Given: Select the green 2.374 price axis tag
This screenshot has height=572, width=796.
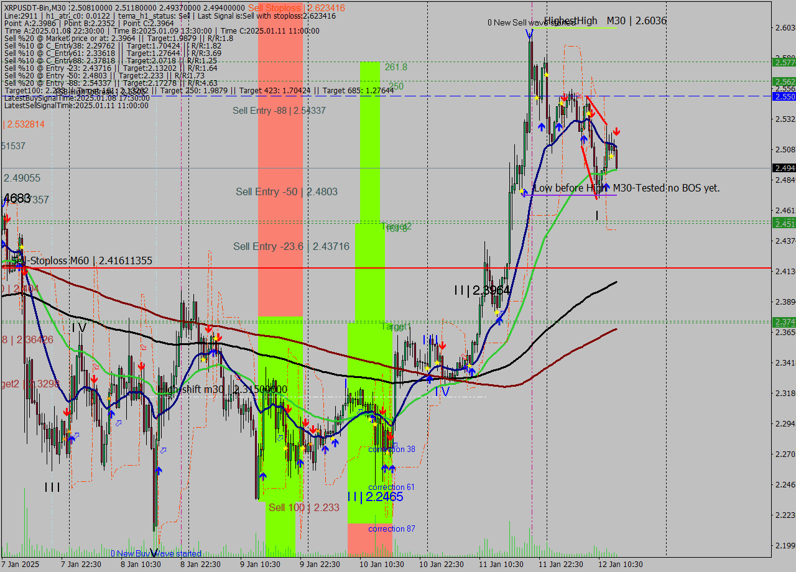Looking at the screenshot, I should pyautogui.click(x=784, y=321).
